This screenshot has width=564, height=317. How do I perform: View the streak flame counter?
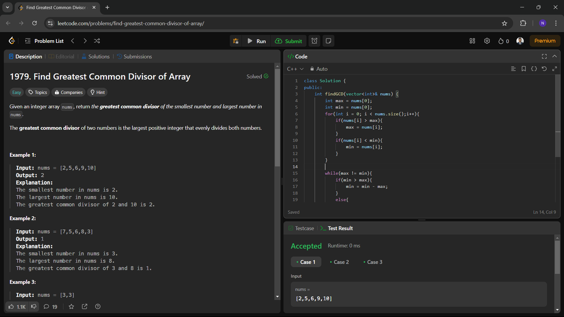504,41
